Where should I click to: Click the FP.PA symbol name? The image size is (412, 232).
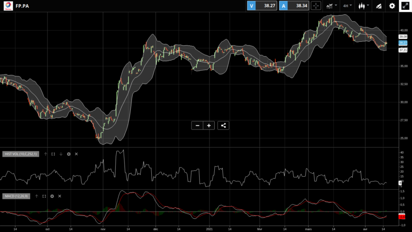[22, 6]
